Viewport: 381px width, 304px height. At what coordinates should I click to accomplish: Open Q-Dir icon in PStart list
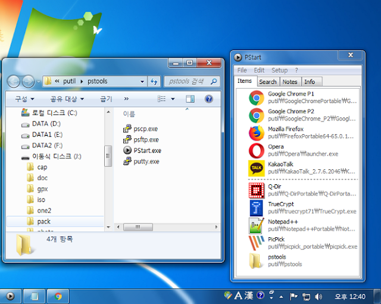257,190
